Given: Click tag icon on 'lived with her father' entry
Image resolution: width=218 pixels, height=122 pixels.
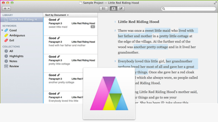Looking at the screenshot, I should point(59,38).
